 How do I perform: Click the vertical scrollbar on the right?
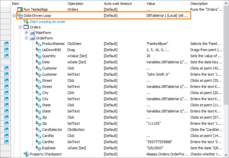point(226,65)
